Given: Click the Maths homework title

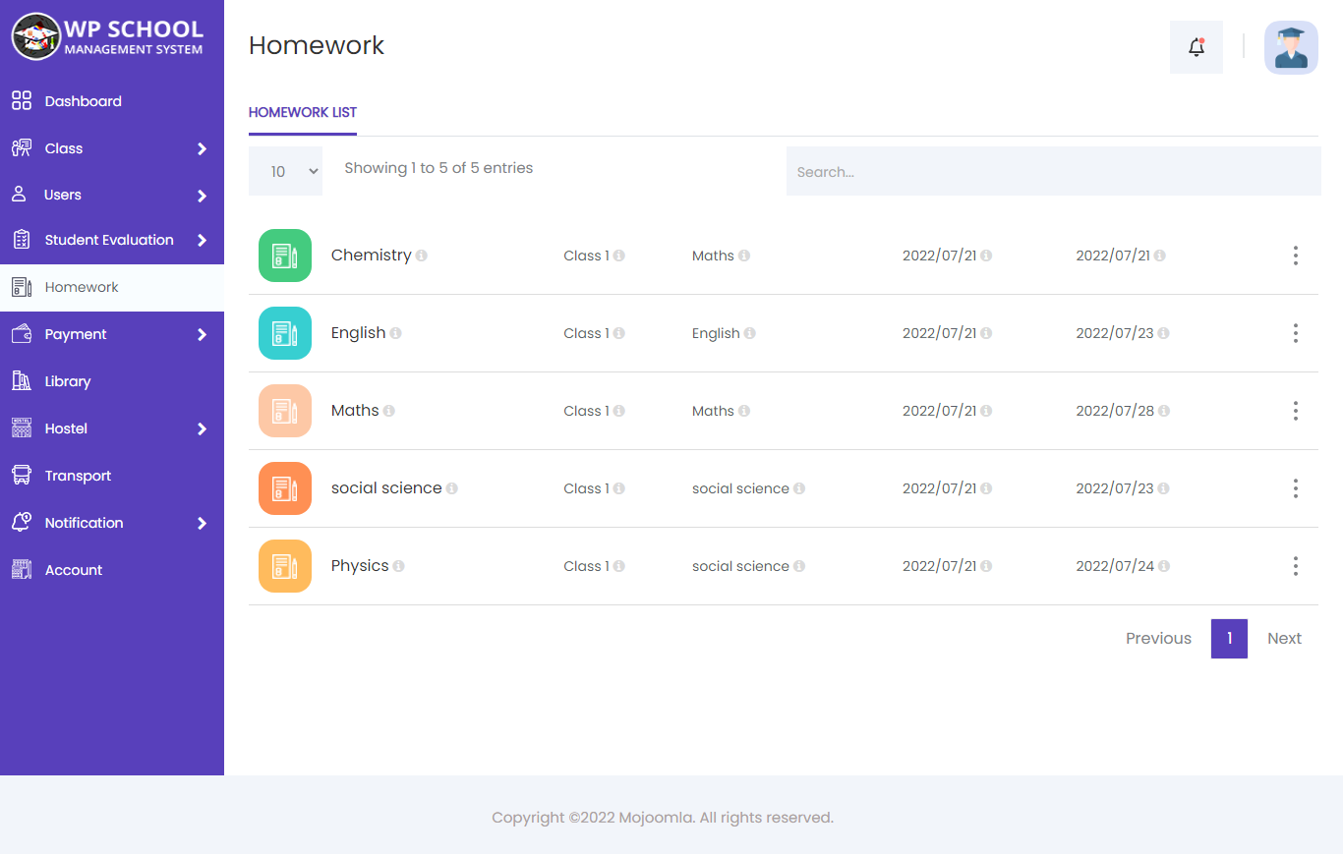Looking at the screenshot, I should 355,410.
